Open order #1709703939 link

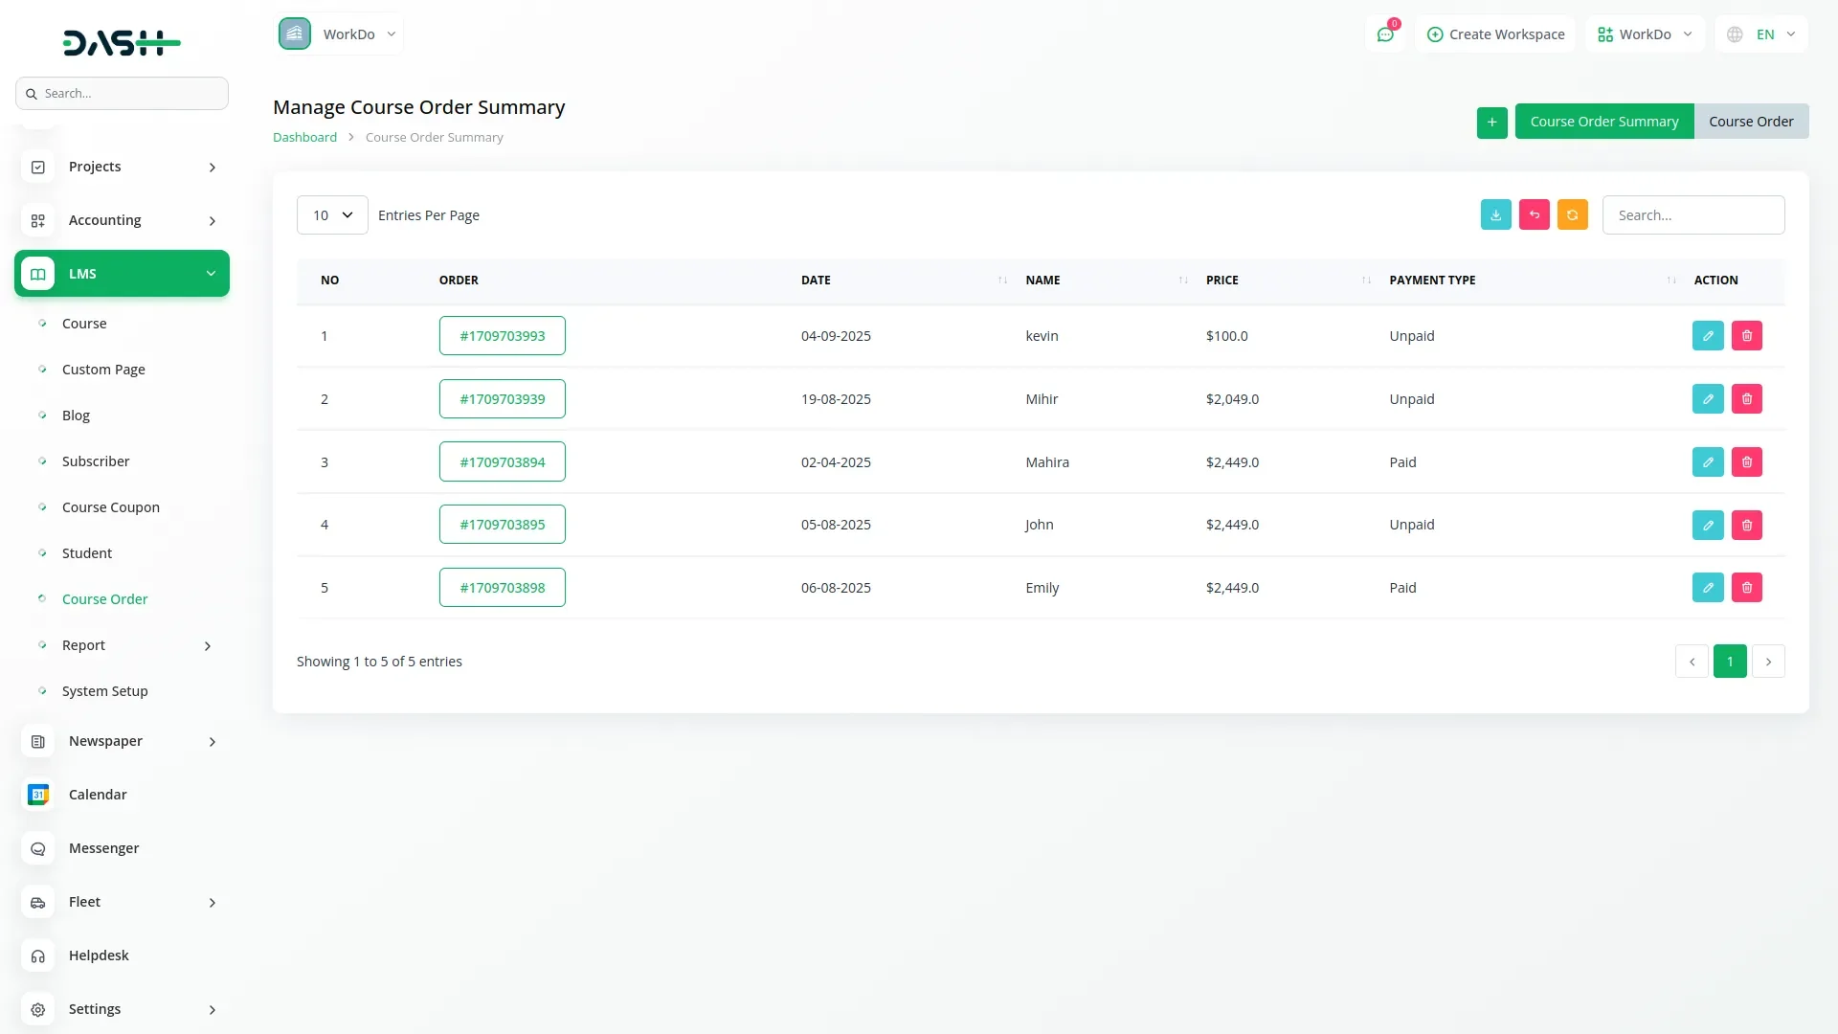(x=502, y=399)
